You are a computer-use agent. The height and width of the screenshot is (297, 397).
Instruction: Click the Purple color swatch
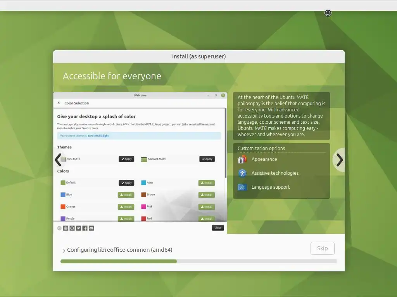click(63, 218)
